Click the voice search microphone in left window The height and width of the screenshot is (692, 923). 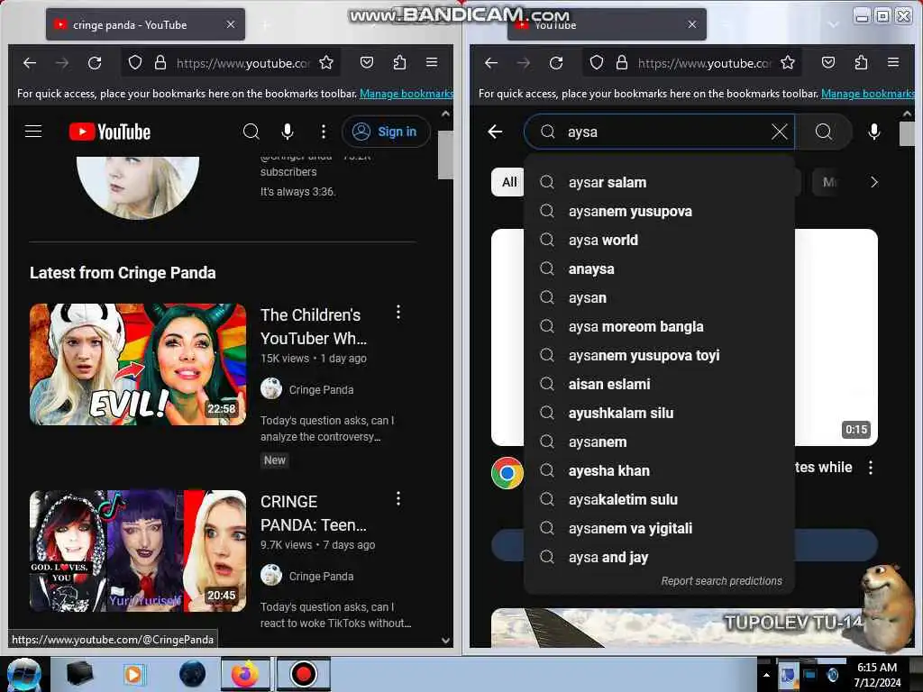click(x=288, y=132)
